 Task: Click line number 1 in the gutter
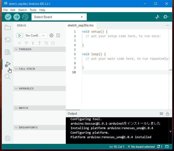[75, 31]
